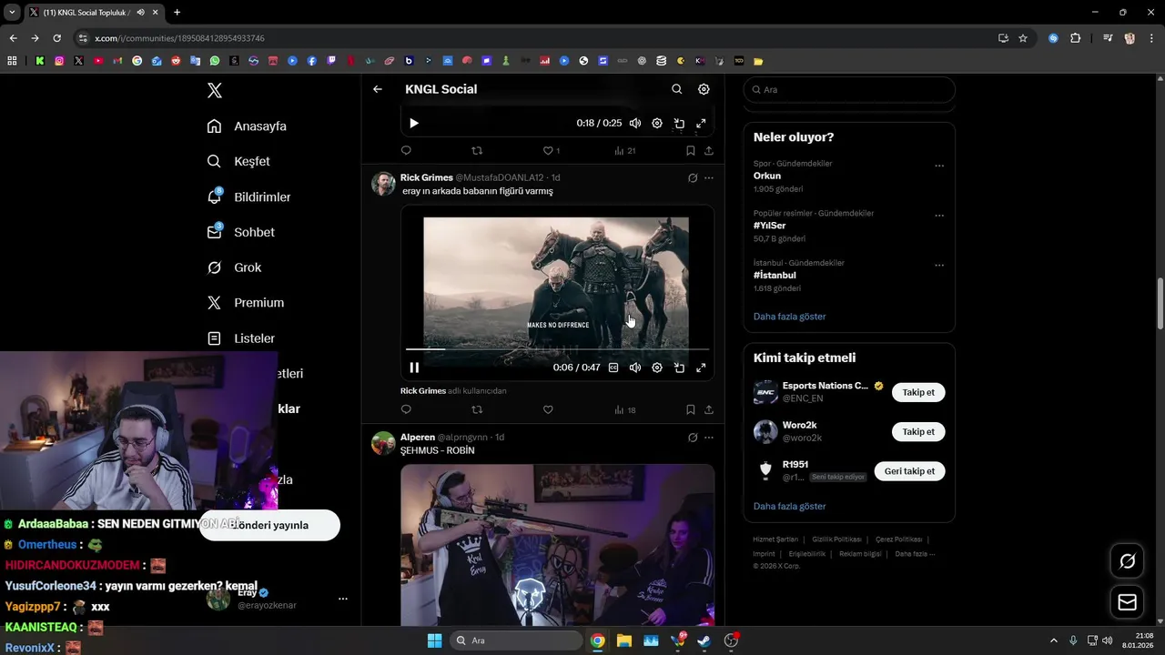Open more options for Orkun trend
Viewport: 1165px width, 655px height.
939,166
